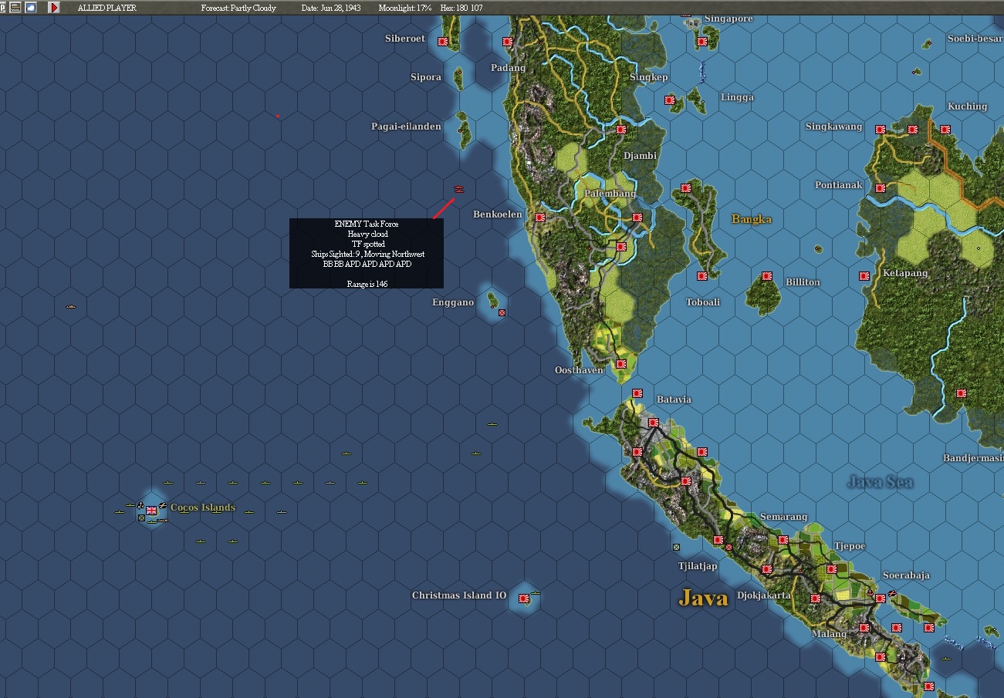This screenshot has height=698, width=1004.
Task: Select the Japanese base flag below Singapore label
Action: point(702,42)
